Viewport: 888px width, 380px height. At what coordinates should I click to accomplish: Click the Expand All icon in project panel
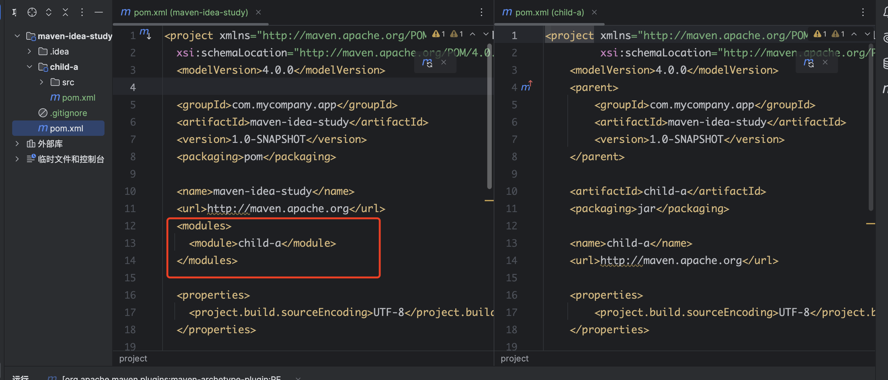pyautogui.click(x=49, y=12)
